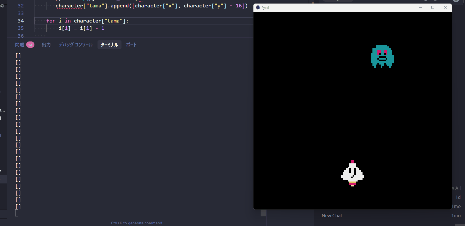Click the number 16 on line 32
Image resolution: width=465 pixels, height=226 pixels.
pos(239,6)
